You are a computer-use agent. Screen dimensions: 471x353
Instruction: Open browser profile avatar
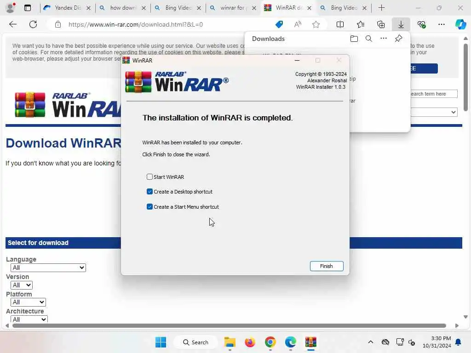[11, 8]
